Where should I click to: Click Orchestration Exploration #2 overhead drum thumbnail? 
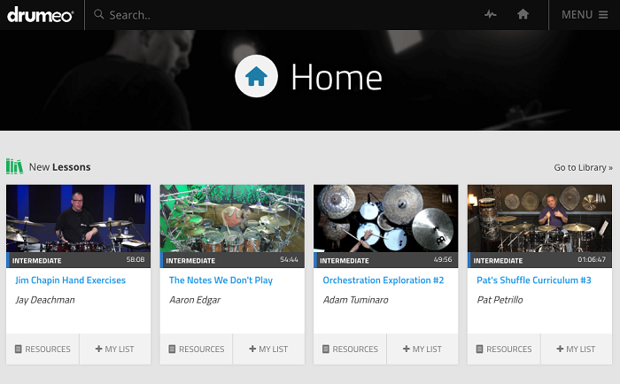tap(385, 219)
